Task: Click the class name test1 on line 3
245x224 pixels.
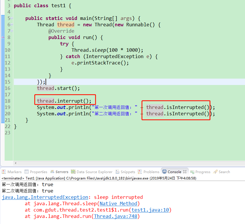Action: pos(59,5)
